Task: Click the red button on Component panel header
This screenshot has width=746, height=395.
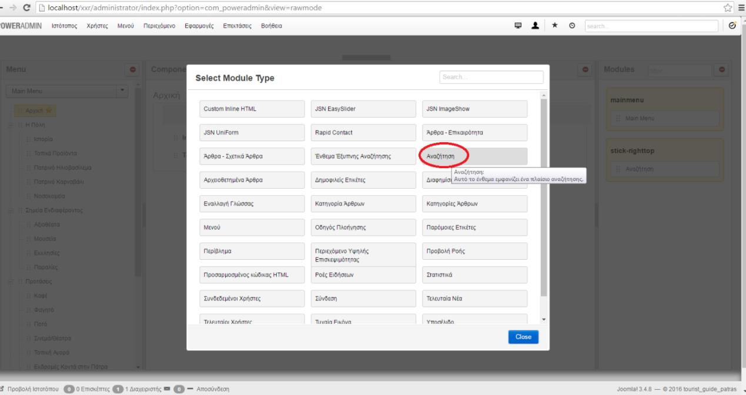Action: click(586, 70)
